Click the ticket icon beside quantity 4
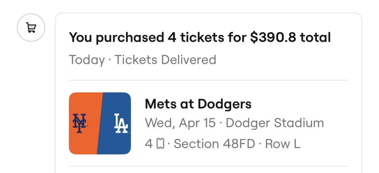 [x=160, y=143]
